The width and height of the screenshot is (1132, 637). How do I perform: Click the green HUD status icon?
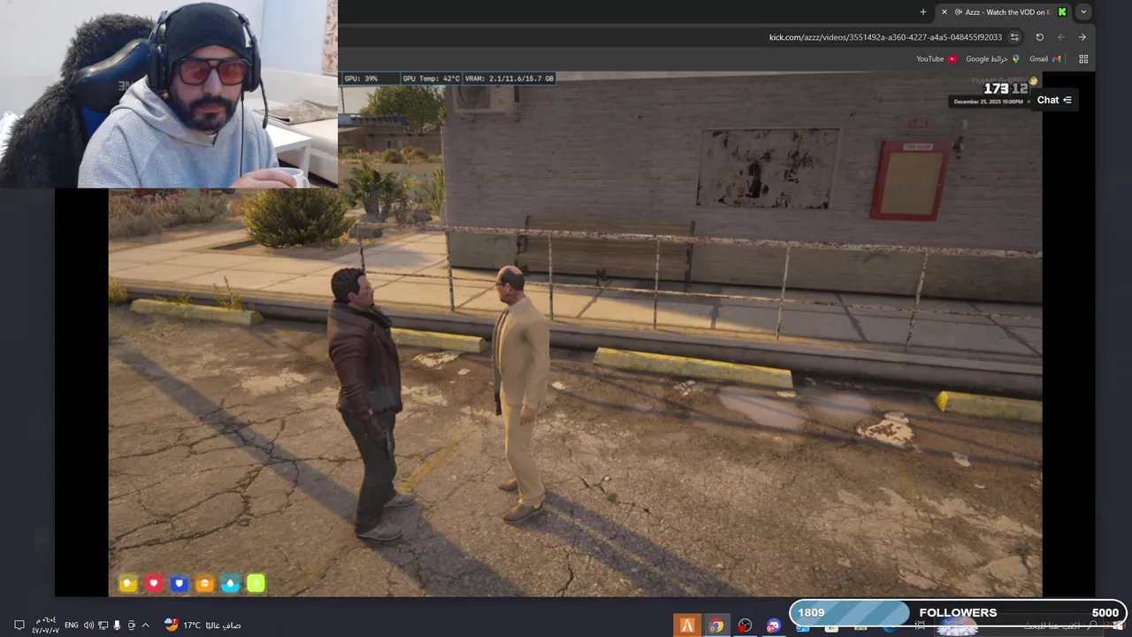256,583
